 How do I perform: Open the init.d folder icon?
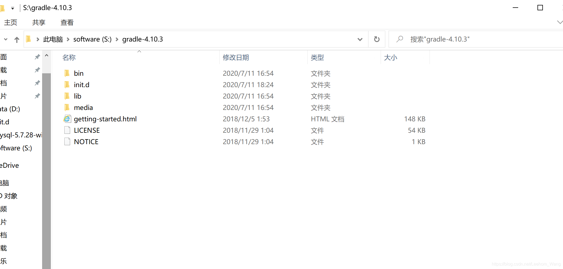click(x=67, y=85)
